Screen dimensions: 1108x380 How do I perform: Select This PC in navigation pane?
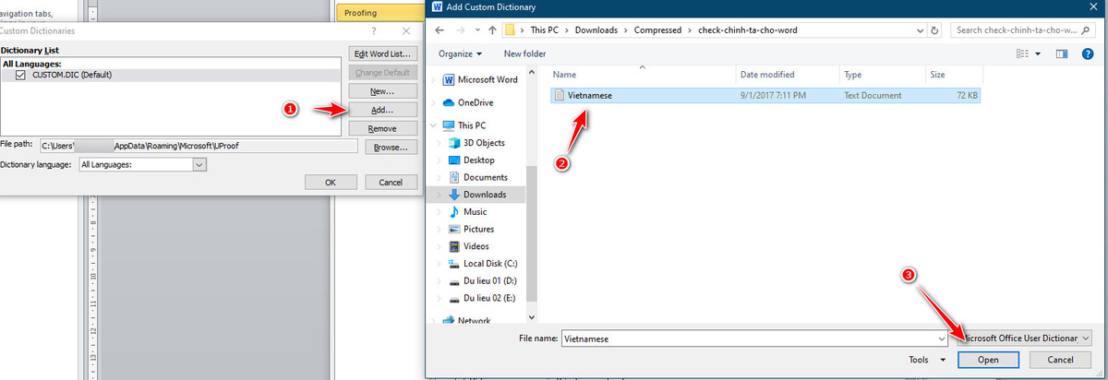pos(478,125)
